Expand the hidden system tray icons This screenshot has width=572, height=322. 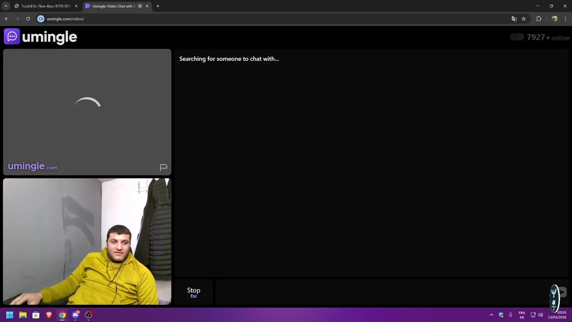pyautogui.click(x=492, y=315)
